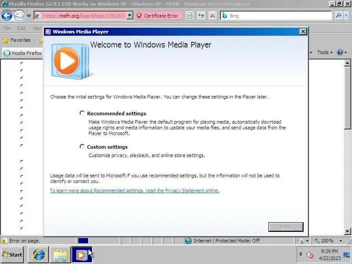Select the Custom settings radio button
352x264 pixels.
point(82,147)
